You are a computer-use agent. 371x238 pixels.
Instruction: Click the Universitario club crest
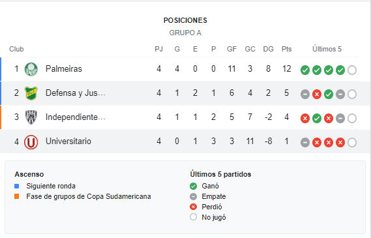point(31,141)
